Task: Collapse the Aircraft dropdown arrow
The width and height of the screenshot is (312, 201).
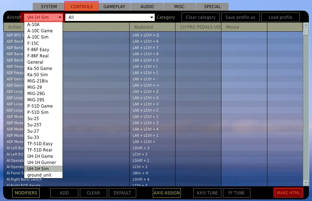Action: (60, 18)
